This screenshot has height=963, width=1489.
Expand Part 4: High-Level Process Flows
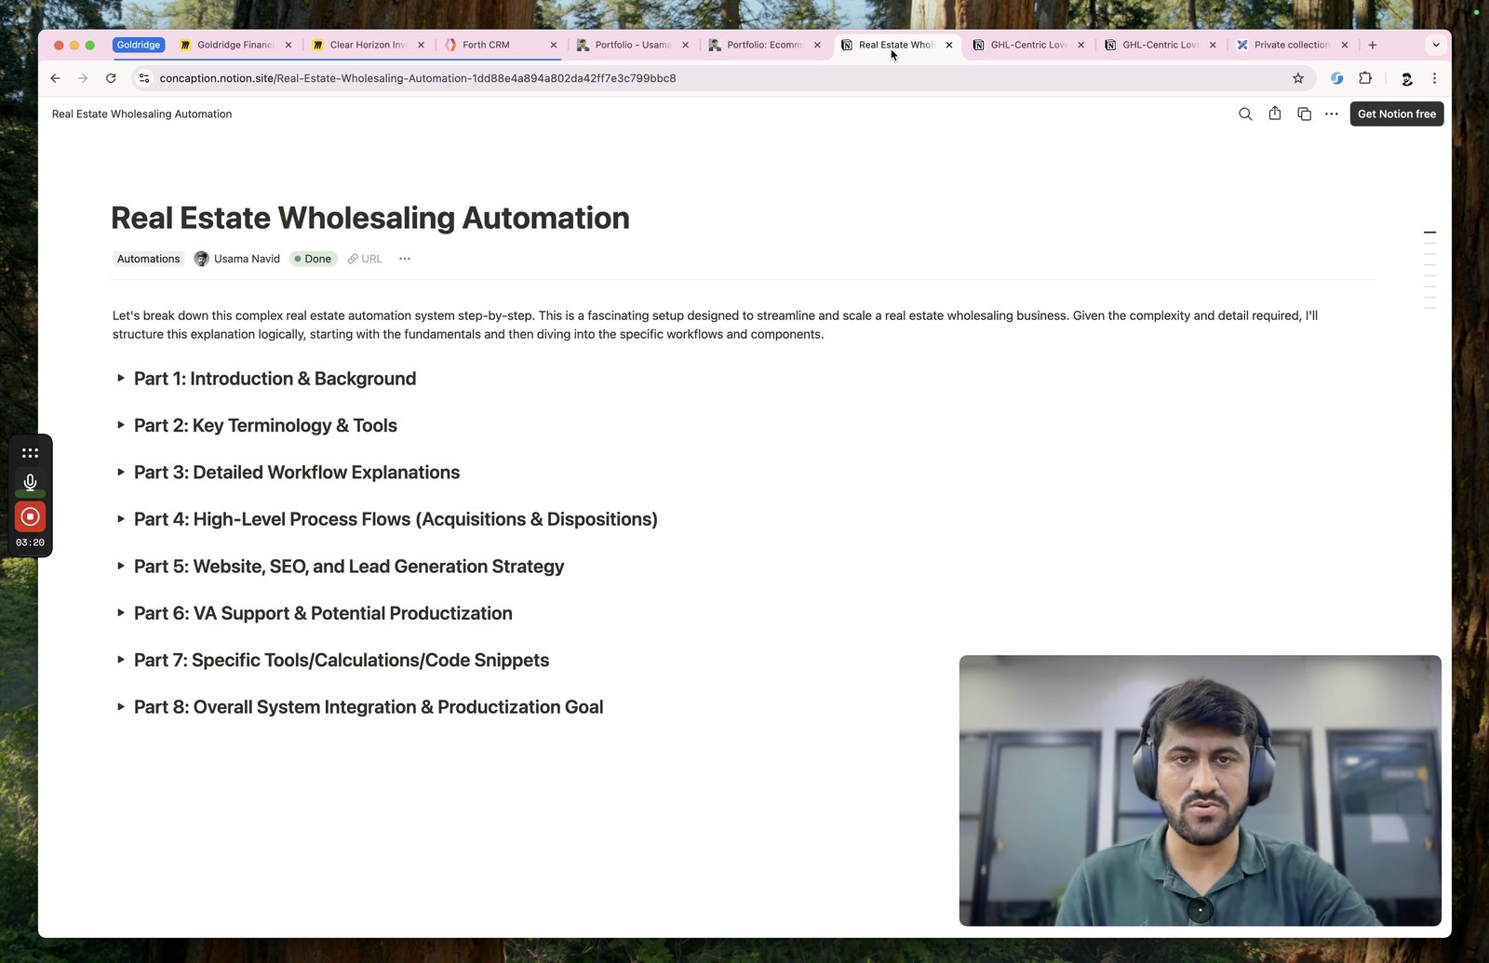[121, 519]
